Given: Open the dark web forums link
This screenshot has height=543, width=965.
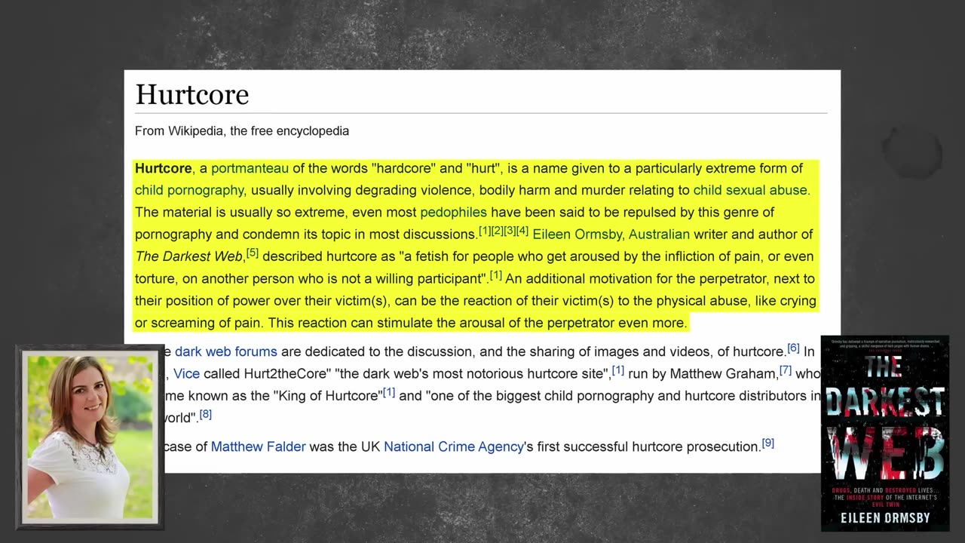Looking at the screenshot, I should [x=226, y=351].
